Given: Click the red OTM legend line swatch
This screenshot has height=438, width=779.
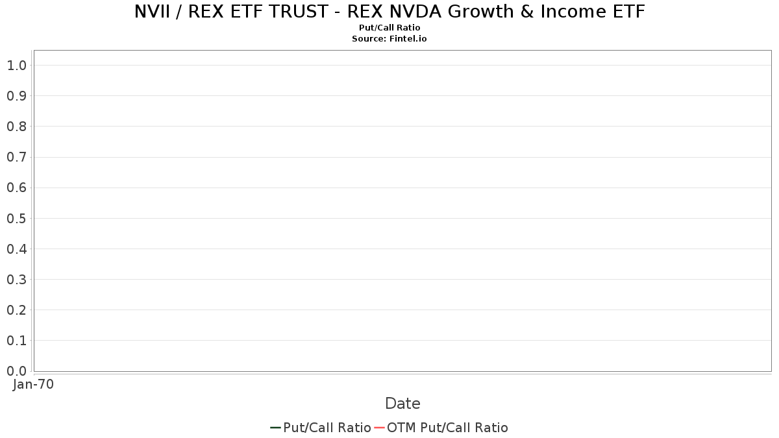Looking at the screenshot, I should [x=379, y=428].
